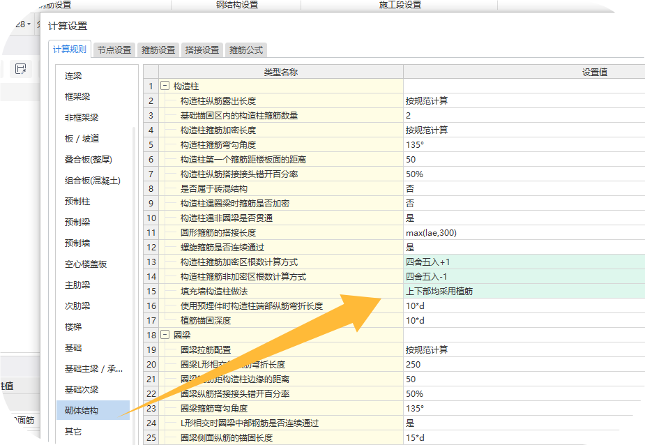Select 基础主梁 / 承... category
The image size is (645, 445).
point(93,368)
